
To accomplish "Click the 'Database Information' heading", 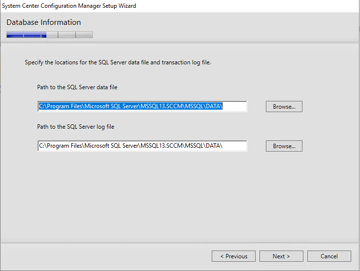I will click(43, 22).
